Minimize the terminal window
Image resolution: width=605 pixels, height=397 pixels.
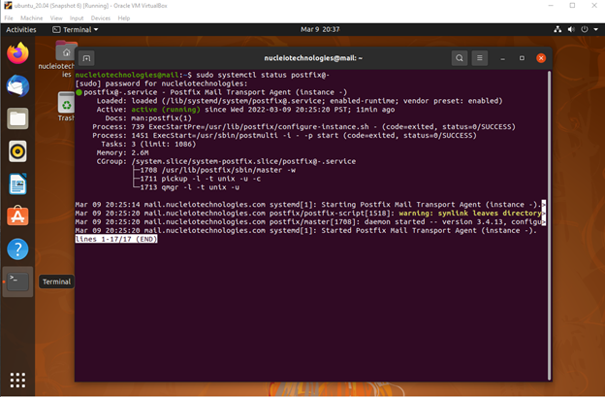[502, 58]
